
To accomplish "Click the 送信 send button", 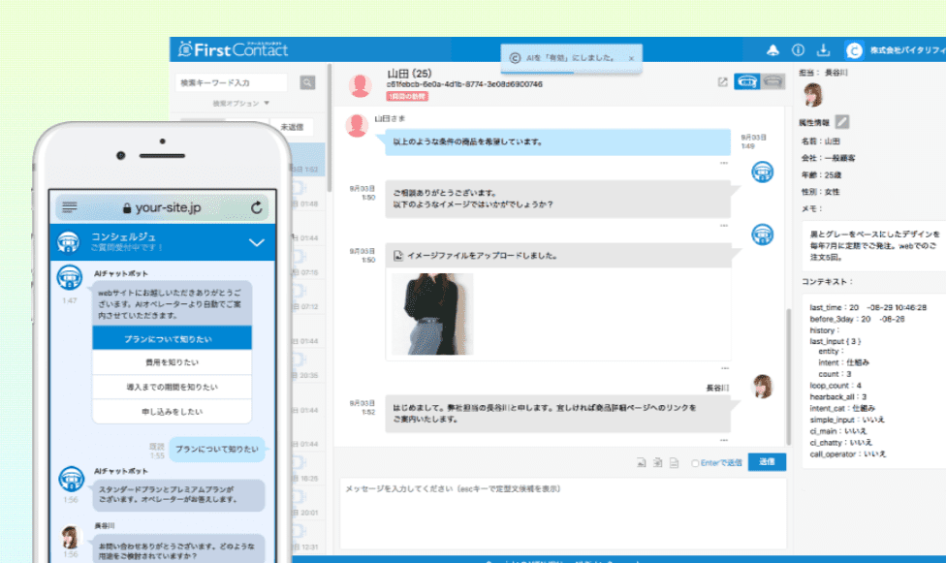I will click(767, 461).
